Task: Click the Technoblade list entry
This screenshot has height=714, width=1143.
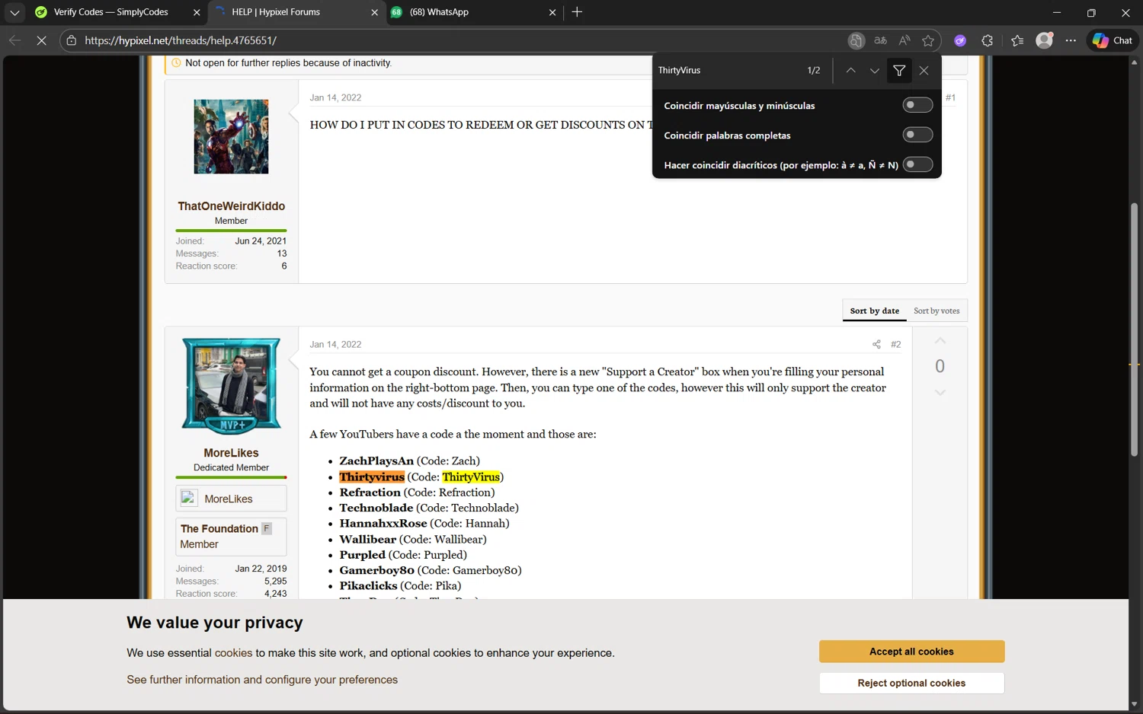Action: [429, 508]
